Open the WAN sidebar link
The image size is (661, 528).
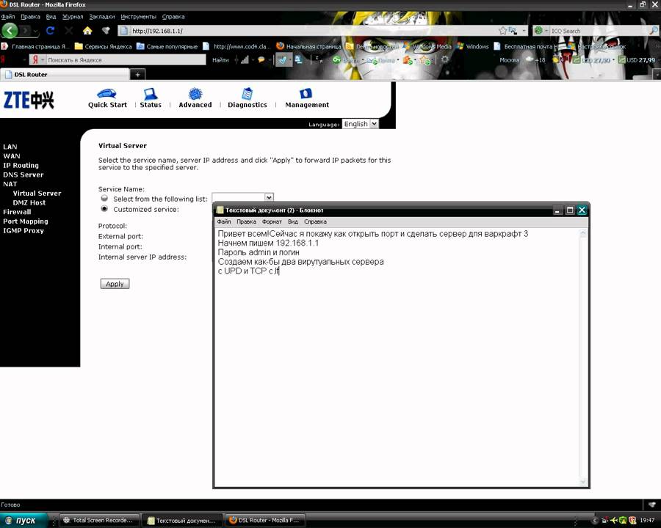11,155
